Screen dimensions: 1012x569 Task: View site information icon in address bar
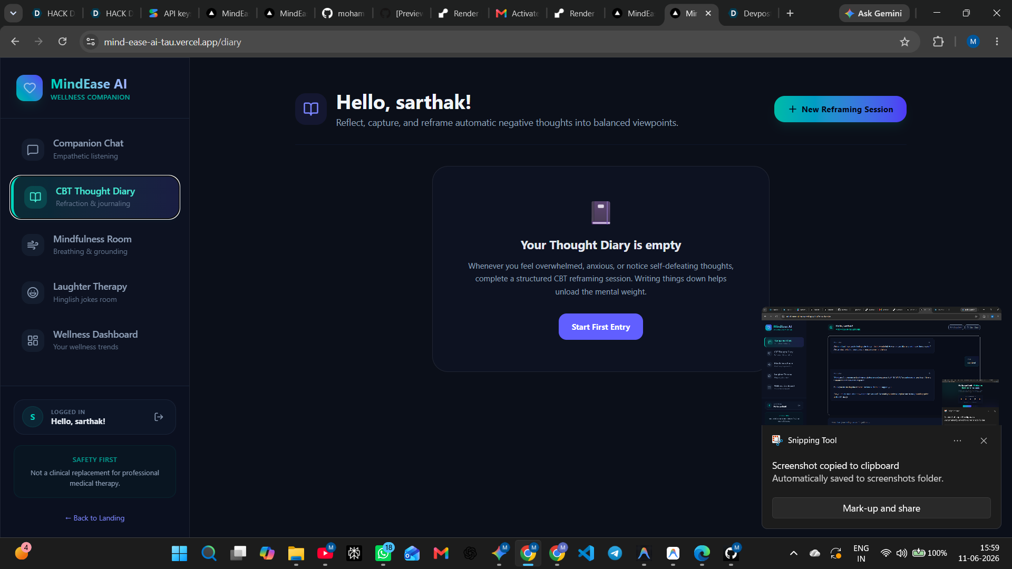coord(91,42)
